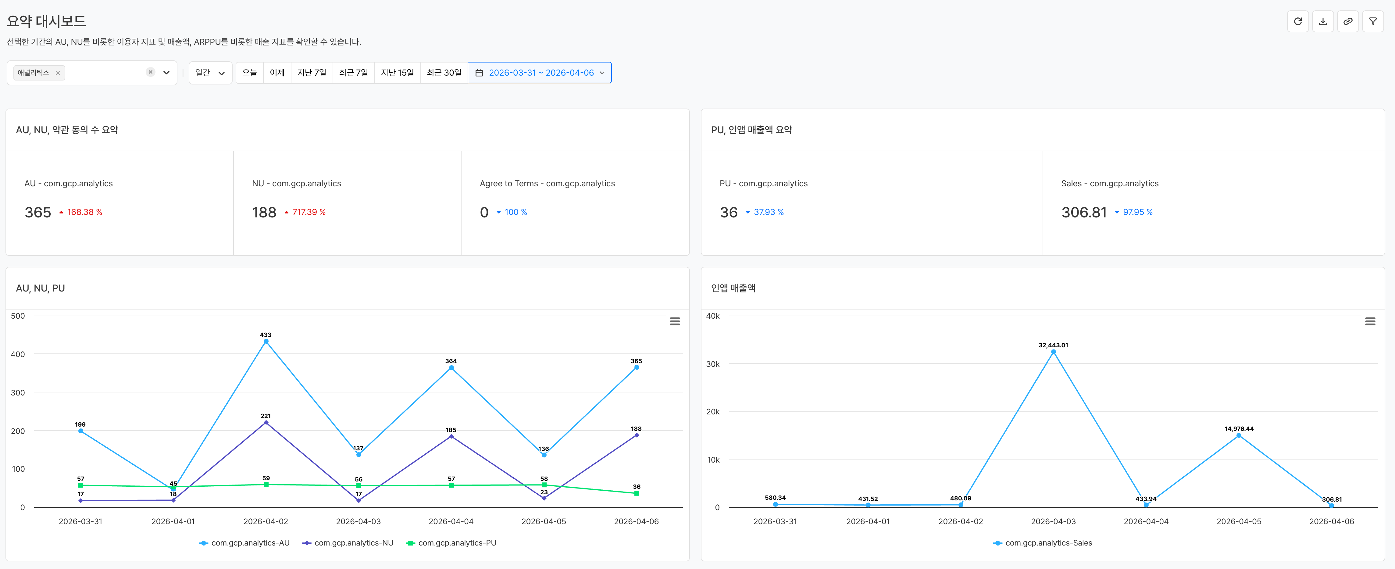The height and width of the screenshot is (569, 1395).
Task: Click the 32,443.01 sales data point
Action: coord(1053,352)
